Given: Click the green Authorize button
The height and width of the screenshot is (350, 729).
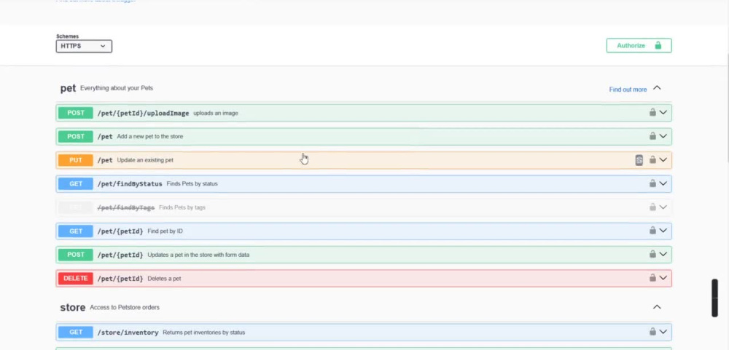Looking at the screenshot, I should click(x=639, y=46).
